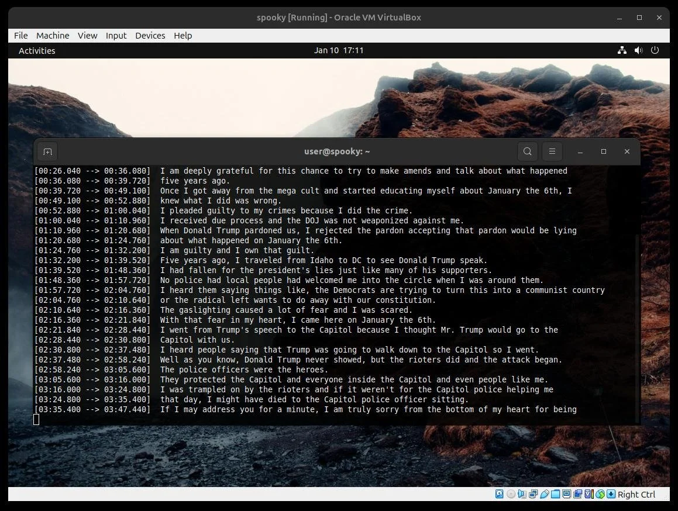Maximize the user@spooky terminal window
Image resolution: width=678 pixels, height=511 pixels.
click(x=604, y=151)
